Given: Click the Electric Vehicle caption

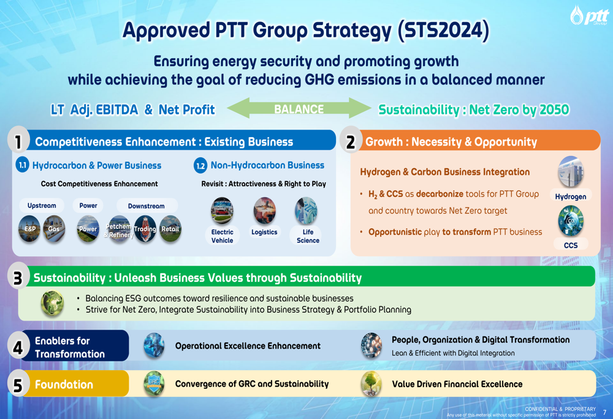Looking at the screenshot, I should (x=222, y=236).
